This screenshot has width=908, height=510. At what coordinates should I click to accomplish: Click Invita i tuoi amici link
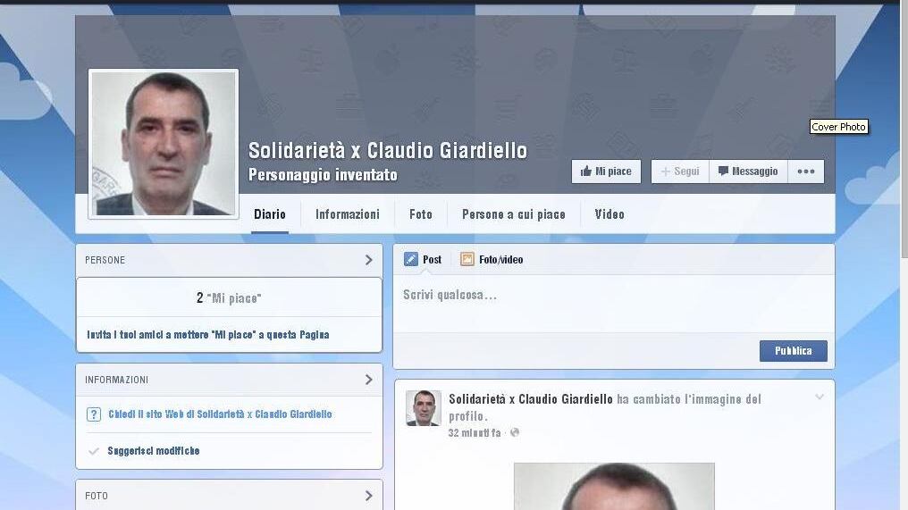[x=208, y=335]
